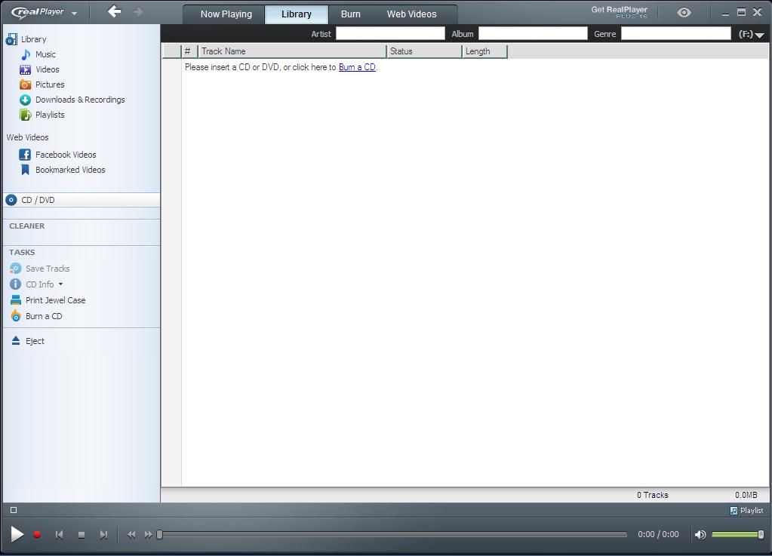
Task: Open the Burn tab
Action: pyautogui.click(x=351, y=14)
